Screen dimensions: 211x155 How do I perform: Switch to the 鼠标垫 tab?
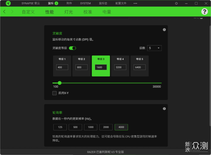(103, 3)
